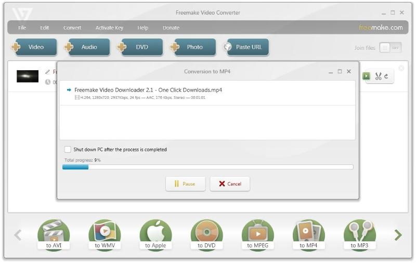This screenshot has height=263, width=416.
Task: Show the next output formats with the right arrow
Action: tap(398, 235)
